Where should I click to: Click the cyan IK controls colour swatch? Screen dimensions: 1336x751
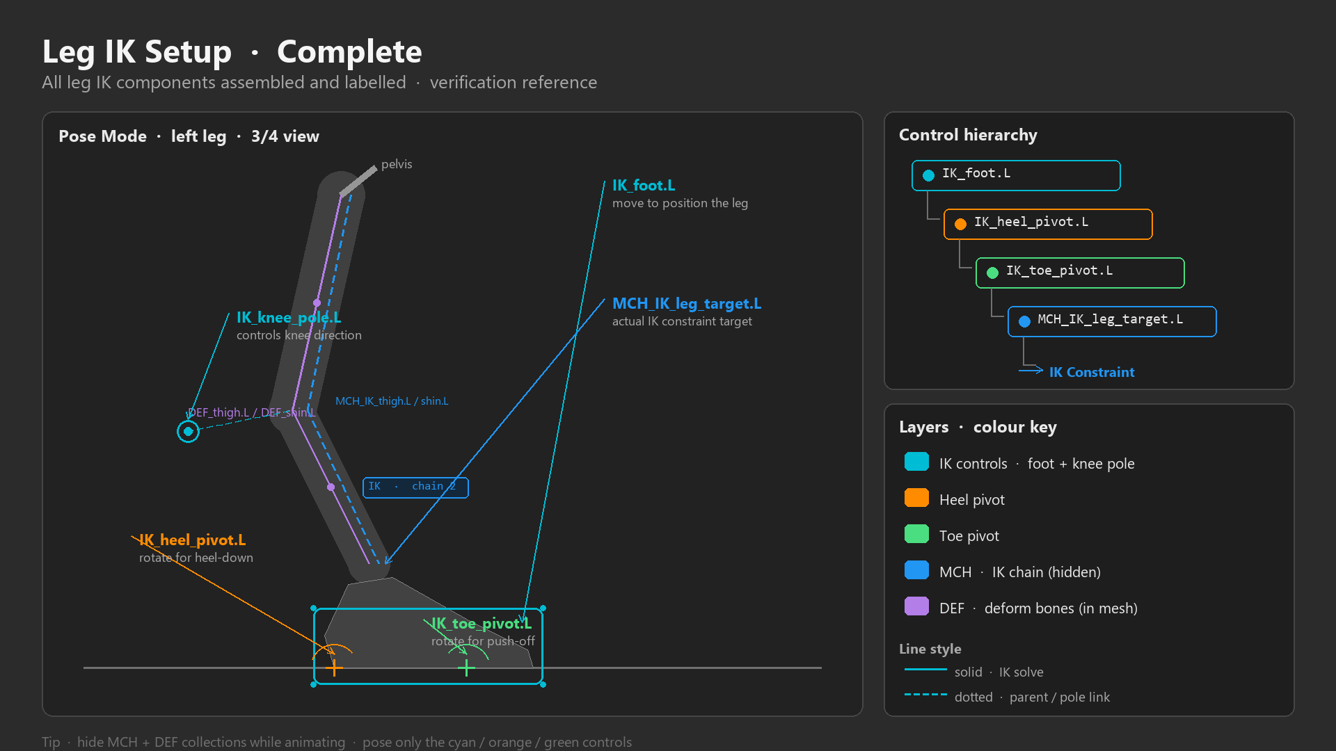(916, 462)
